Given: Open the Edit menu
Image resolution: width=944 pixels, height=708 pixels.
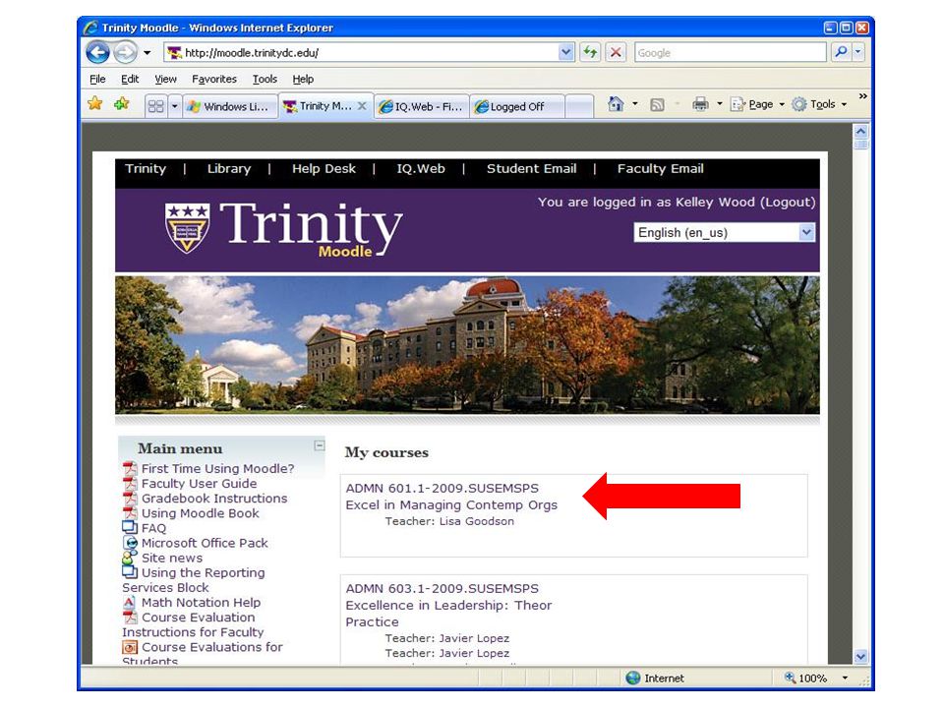Looking at the screenshot, I should (x=130, y=79).
